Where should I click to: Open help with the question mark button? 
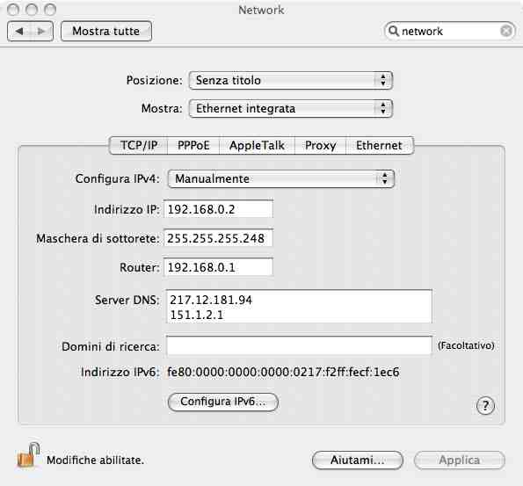[x=485, y=405]
